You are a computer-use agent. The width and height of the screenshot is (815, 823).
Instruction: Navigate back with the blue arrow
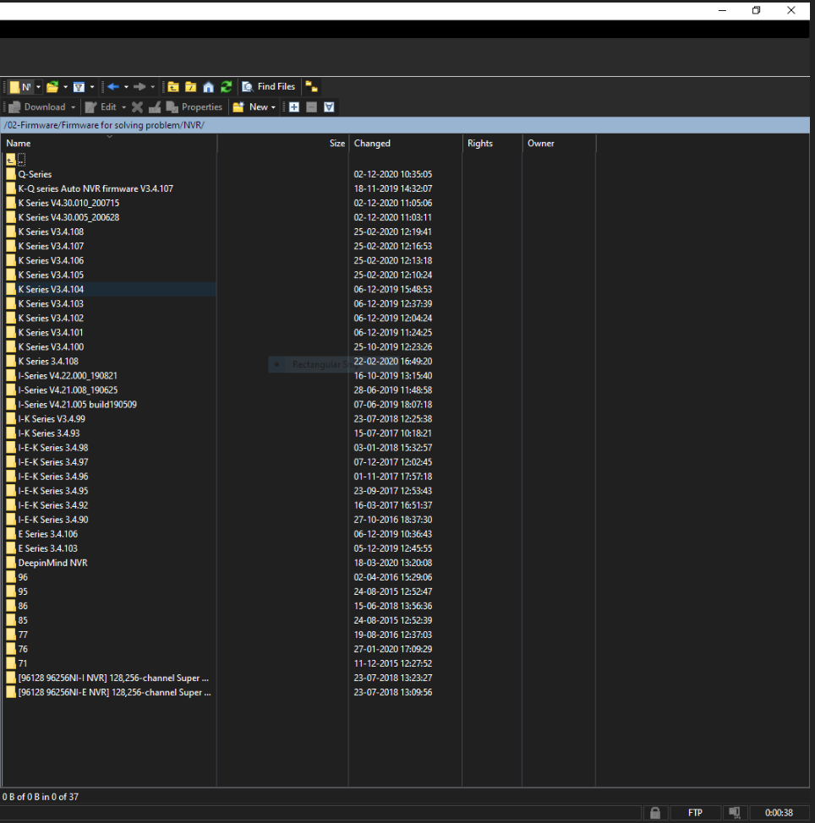click(x=112, y=87)
